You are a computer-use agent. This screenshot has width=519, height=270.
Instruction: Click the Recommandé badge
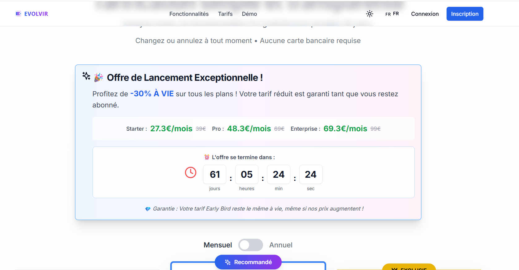(248, 262)
